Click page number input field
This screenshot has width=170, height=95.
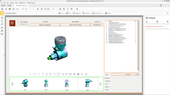pos(30,9)
